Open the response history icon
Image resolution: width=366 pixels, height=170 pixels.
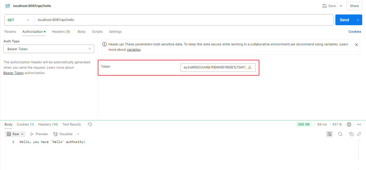pyautogui.click(x=90, y=124)
